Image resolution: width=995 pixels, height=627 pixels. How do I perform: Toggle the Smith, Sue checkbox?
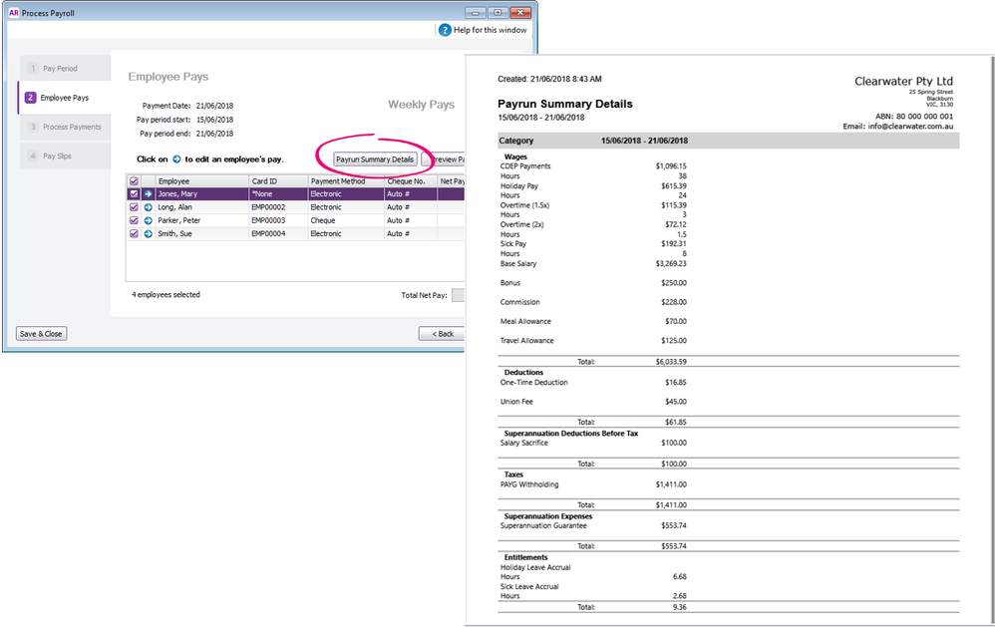pos(134,233)
